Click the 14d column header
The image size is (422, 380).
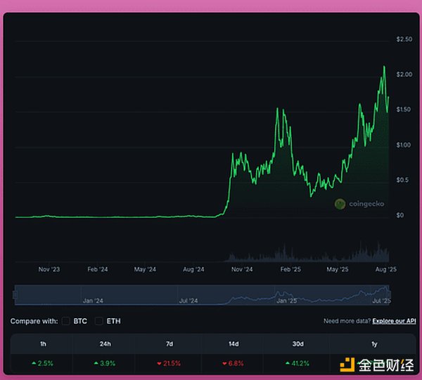234,343
